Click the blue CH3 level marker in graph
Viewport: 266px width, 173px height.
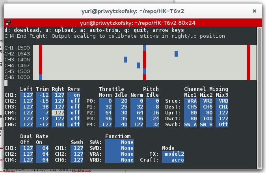126,59
